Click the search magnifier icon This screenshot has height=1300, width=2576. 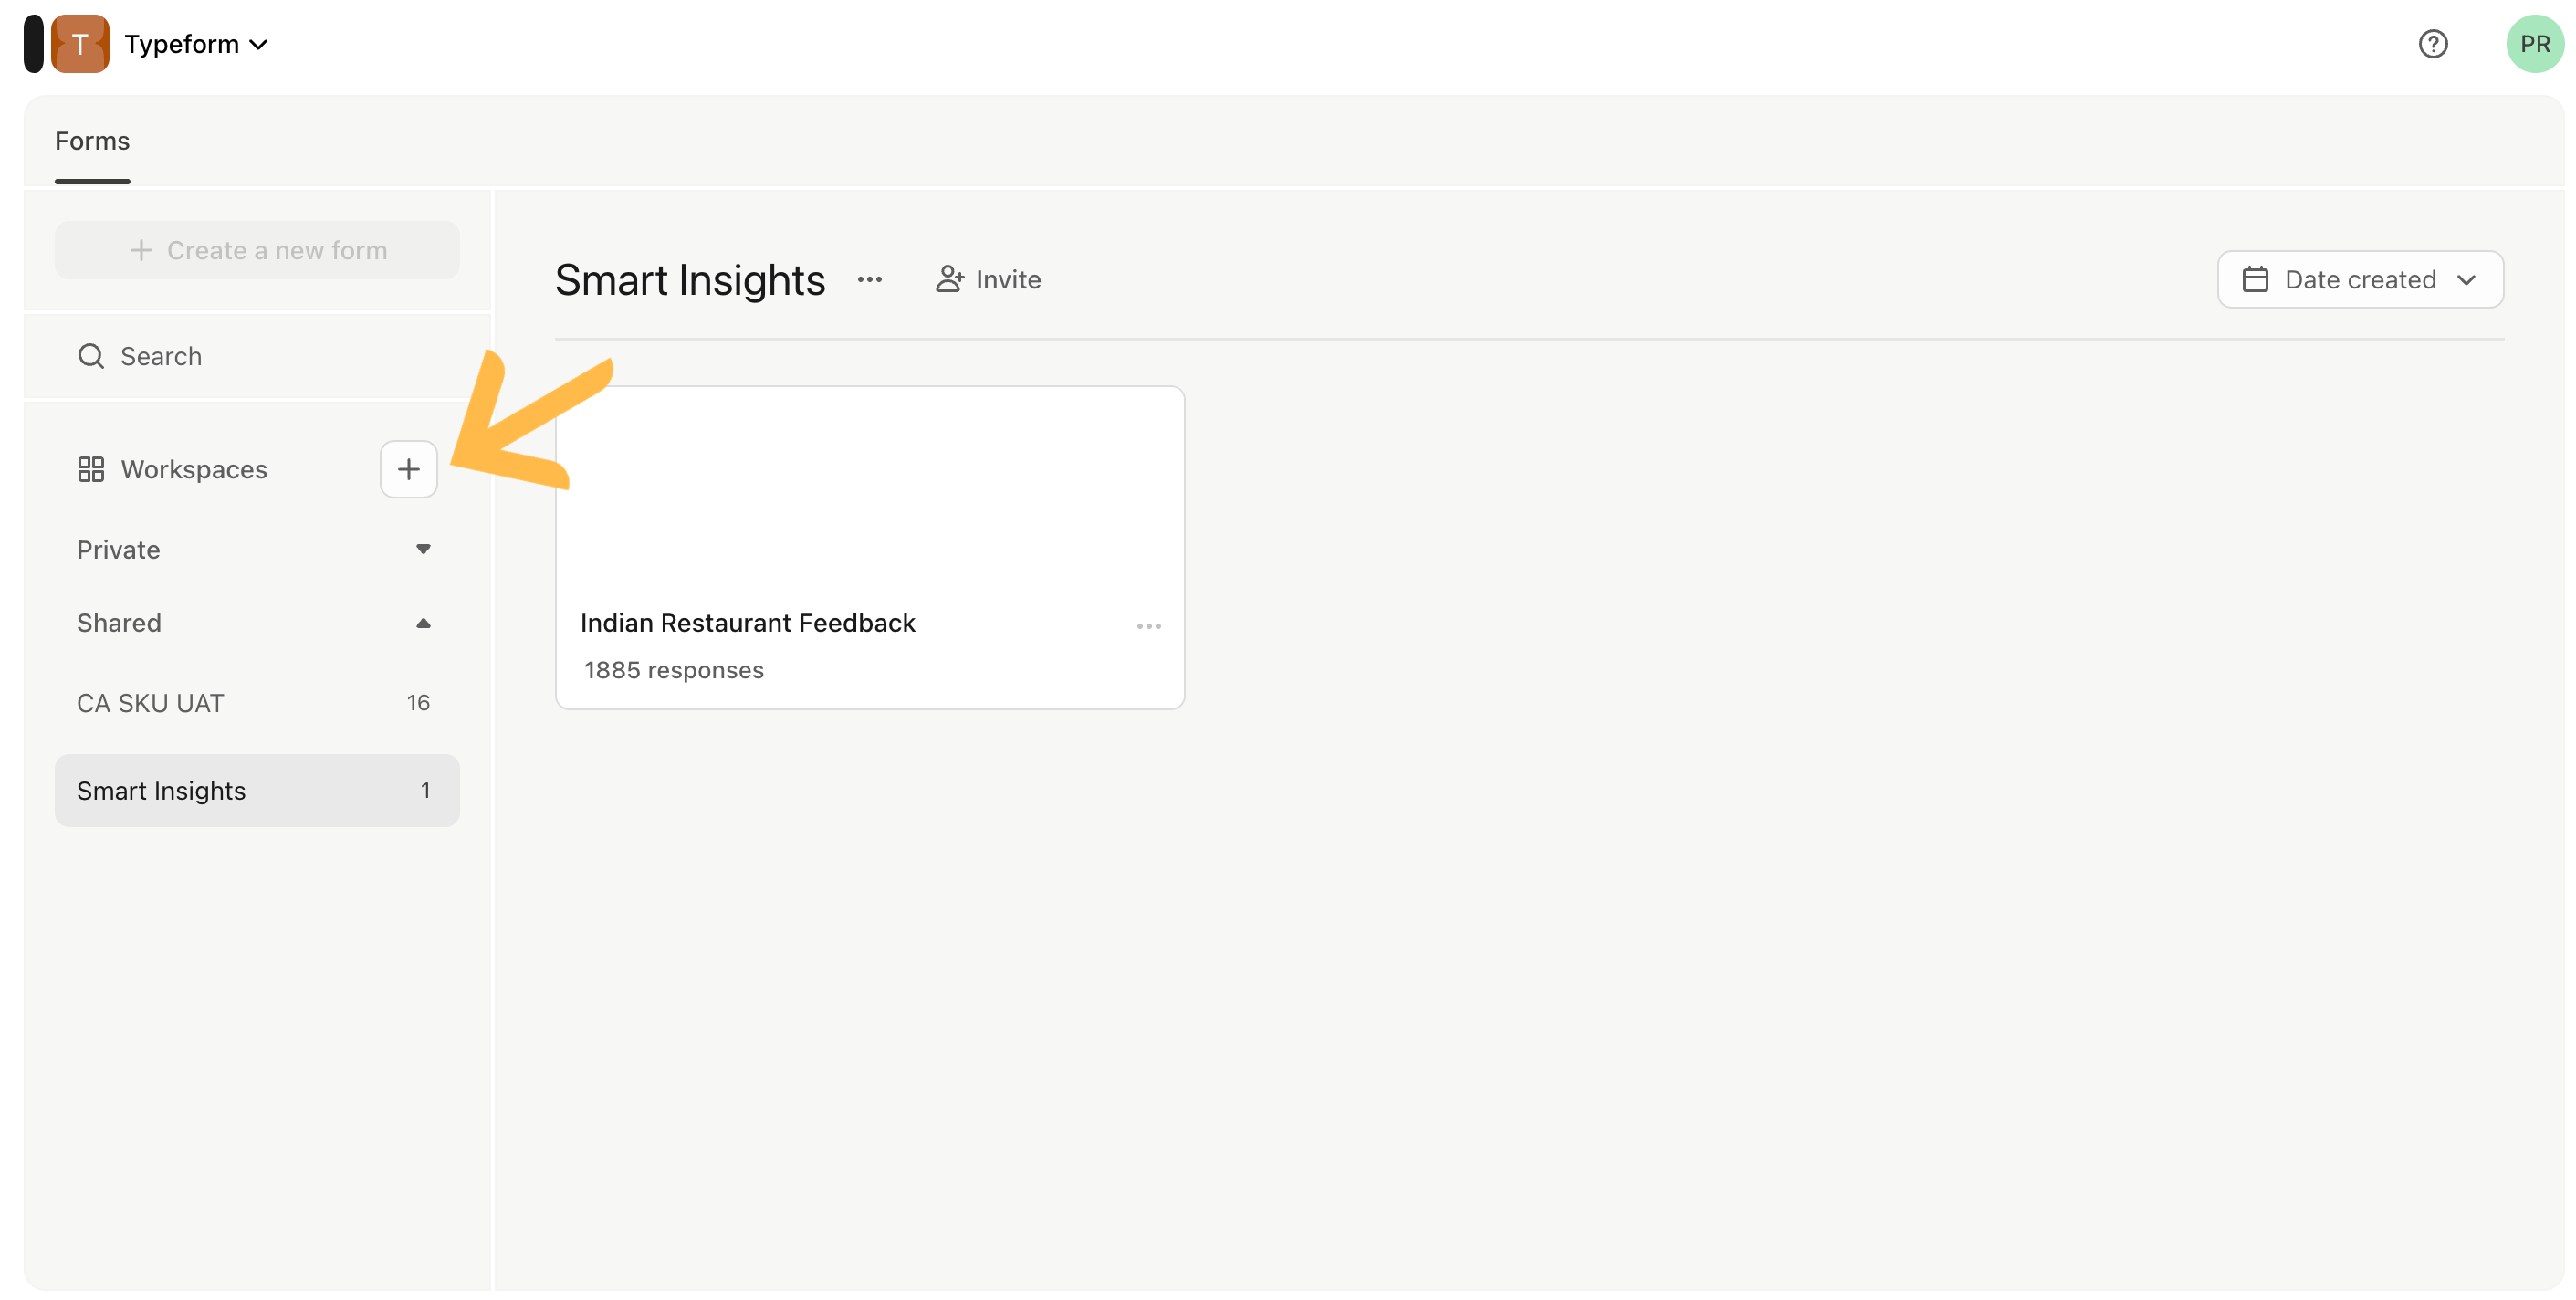(x=91, y=356)
